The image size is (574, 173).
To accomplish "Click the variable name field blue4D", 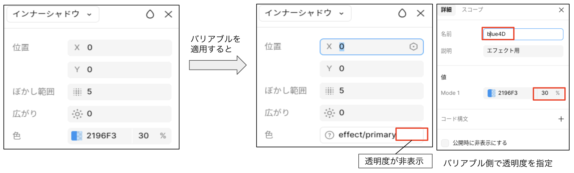I will click(x=523, y=34).
